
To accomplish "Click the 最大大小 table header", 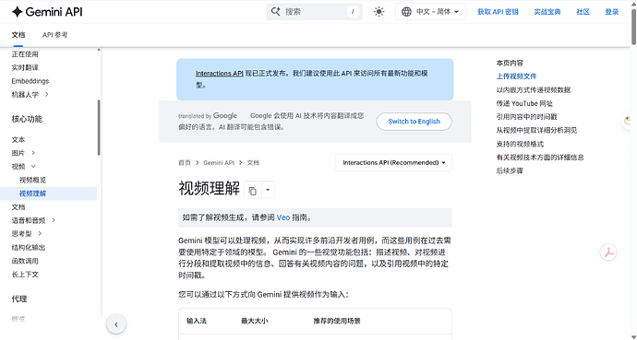I will tap(254, 321).
